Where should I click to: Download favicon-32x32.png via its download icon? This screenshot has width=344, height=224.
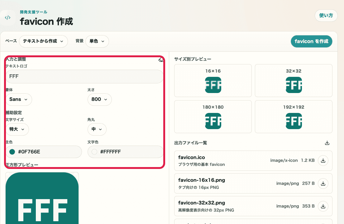(323, 206)
